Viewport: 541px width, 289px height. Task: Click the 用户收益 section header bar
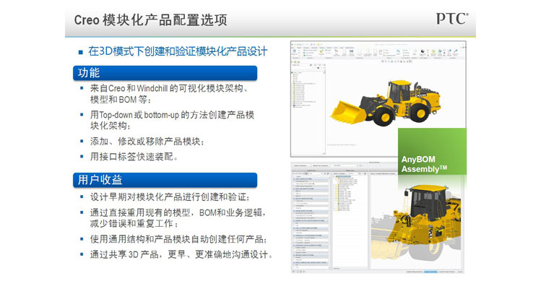[x=165, y=180]
